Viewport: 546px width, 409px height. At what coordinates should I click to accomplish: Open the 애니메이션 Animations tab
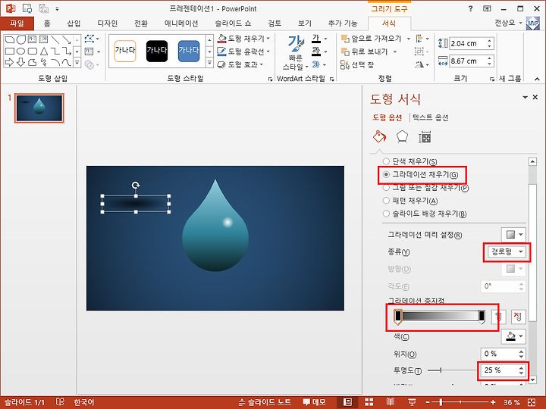pos(181,23)
